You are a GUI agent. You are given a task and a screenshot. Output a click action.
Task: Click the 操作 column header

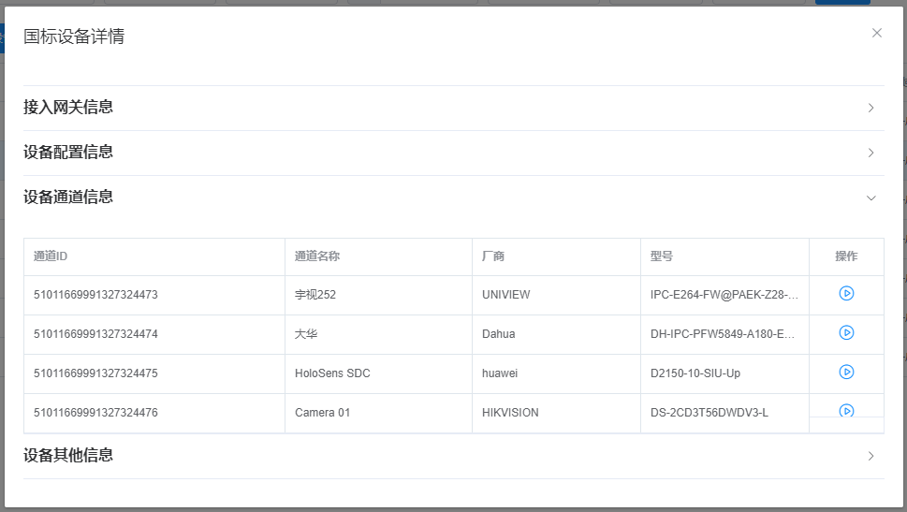point(846,256)
